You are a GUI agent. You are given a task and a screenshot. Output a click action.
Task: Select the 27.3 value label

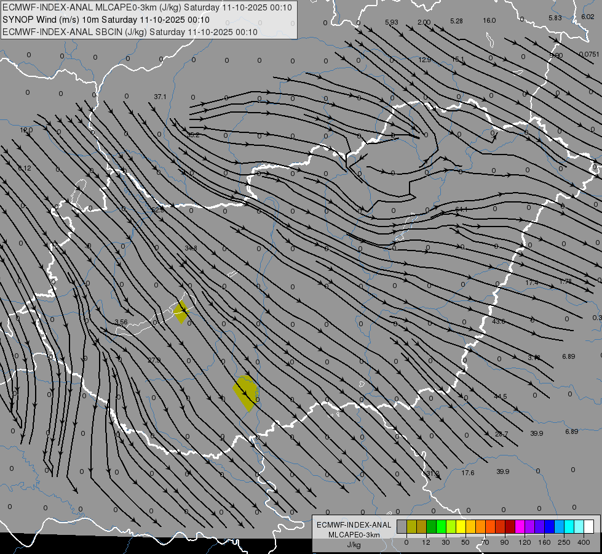154,360
